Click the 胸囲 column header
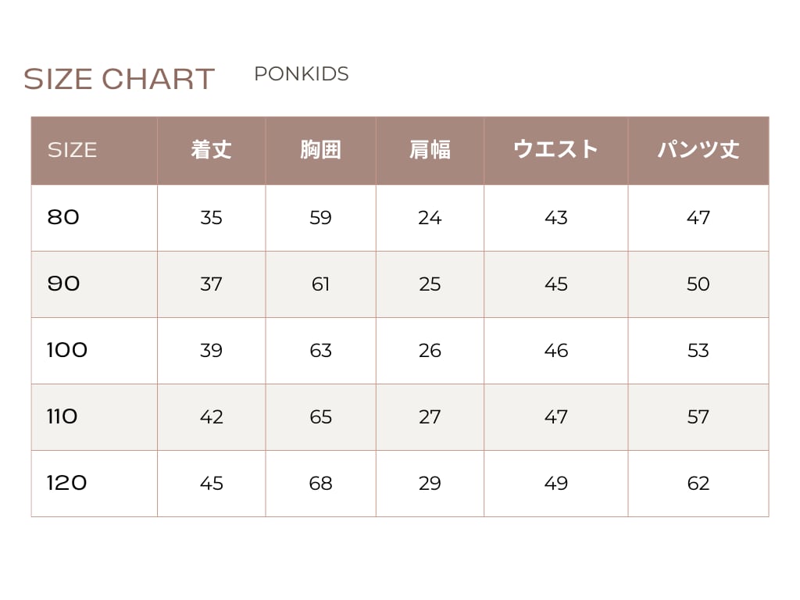Screen dimensions: 800x600 (320, 150)
